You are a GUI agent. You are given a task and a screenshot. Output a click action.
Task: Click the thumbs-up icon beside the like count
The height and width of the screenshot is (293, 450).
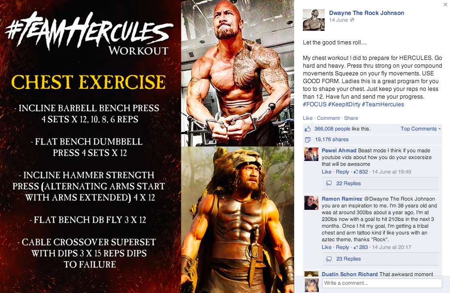(308, 129)
